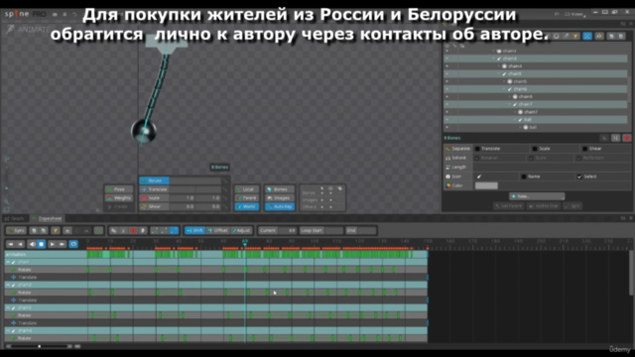Stop animation playback
The width and height of the screenshot is (635, 357).
point(42,244)
